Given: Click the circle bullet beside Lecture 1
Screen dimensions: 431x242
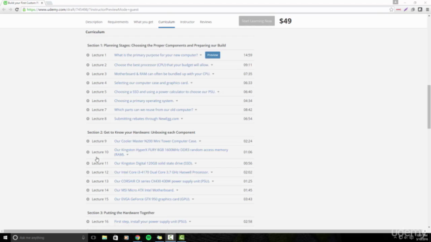Looking at the screenshot, I should coord(88,55).
